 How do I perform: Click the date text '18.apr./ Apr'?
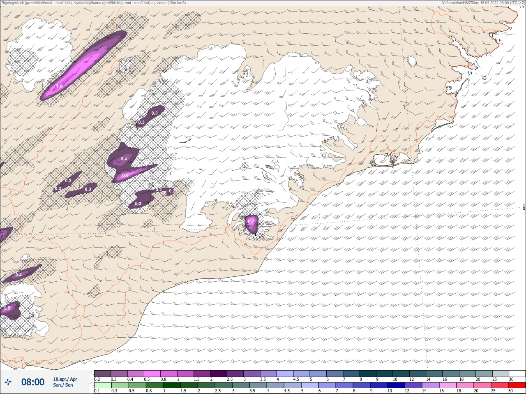point(65,379)
